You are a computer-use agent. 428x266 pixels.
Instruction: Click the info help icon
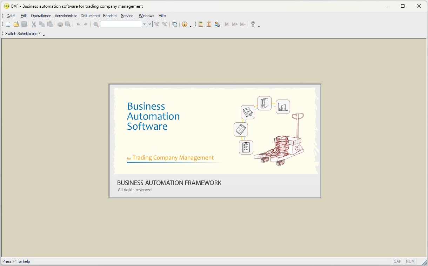[x=185, y=24]
